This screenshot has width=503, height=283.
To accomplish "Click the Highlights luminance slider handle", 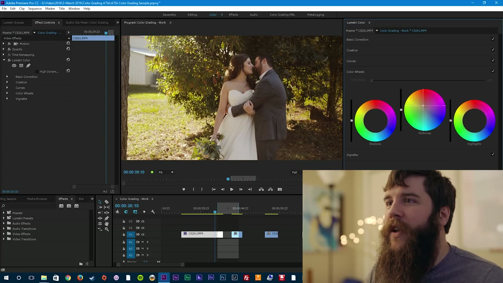I will (451, 120).
